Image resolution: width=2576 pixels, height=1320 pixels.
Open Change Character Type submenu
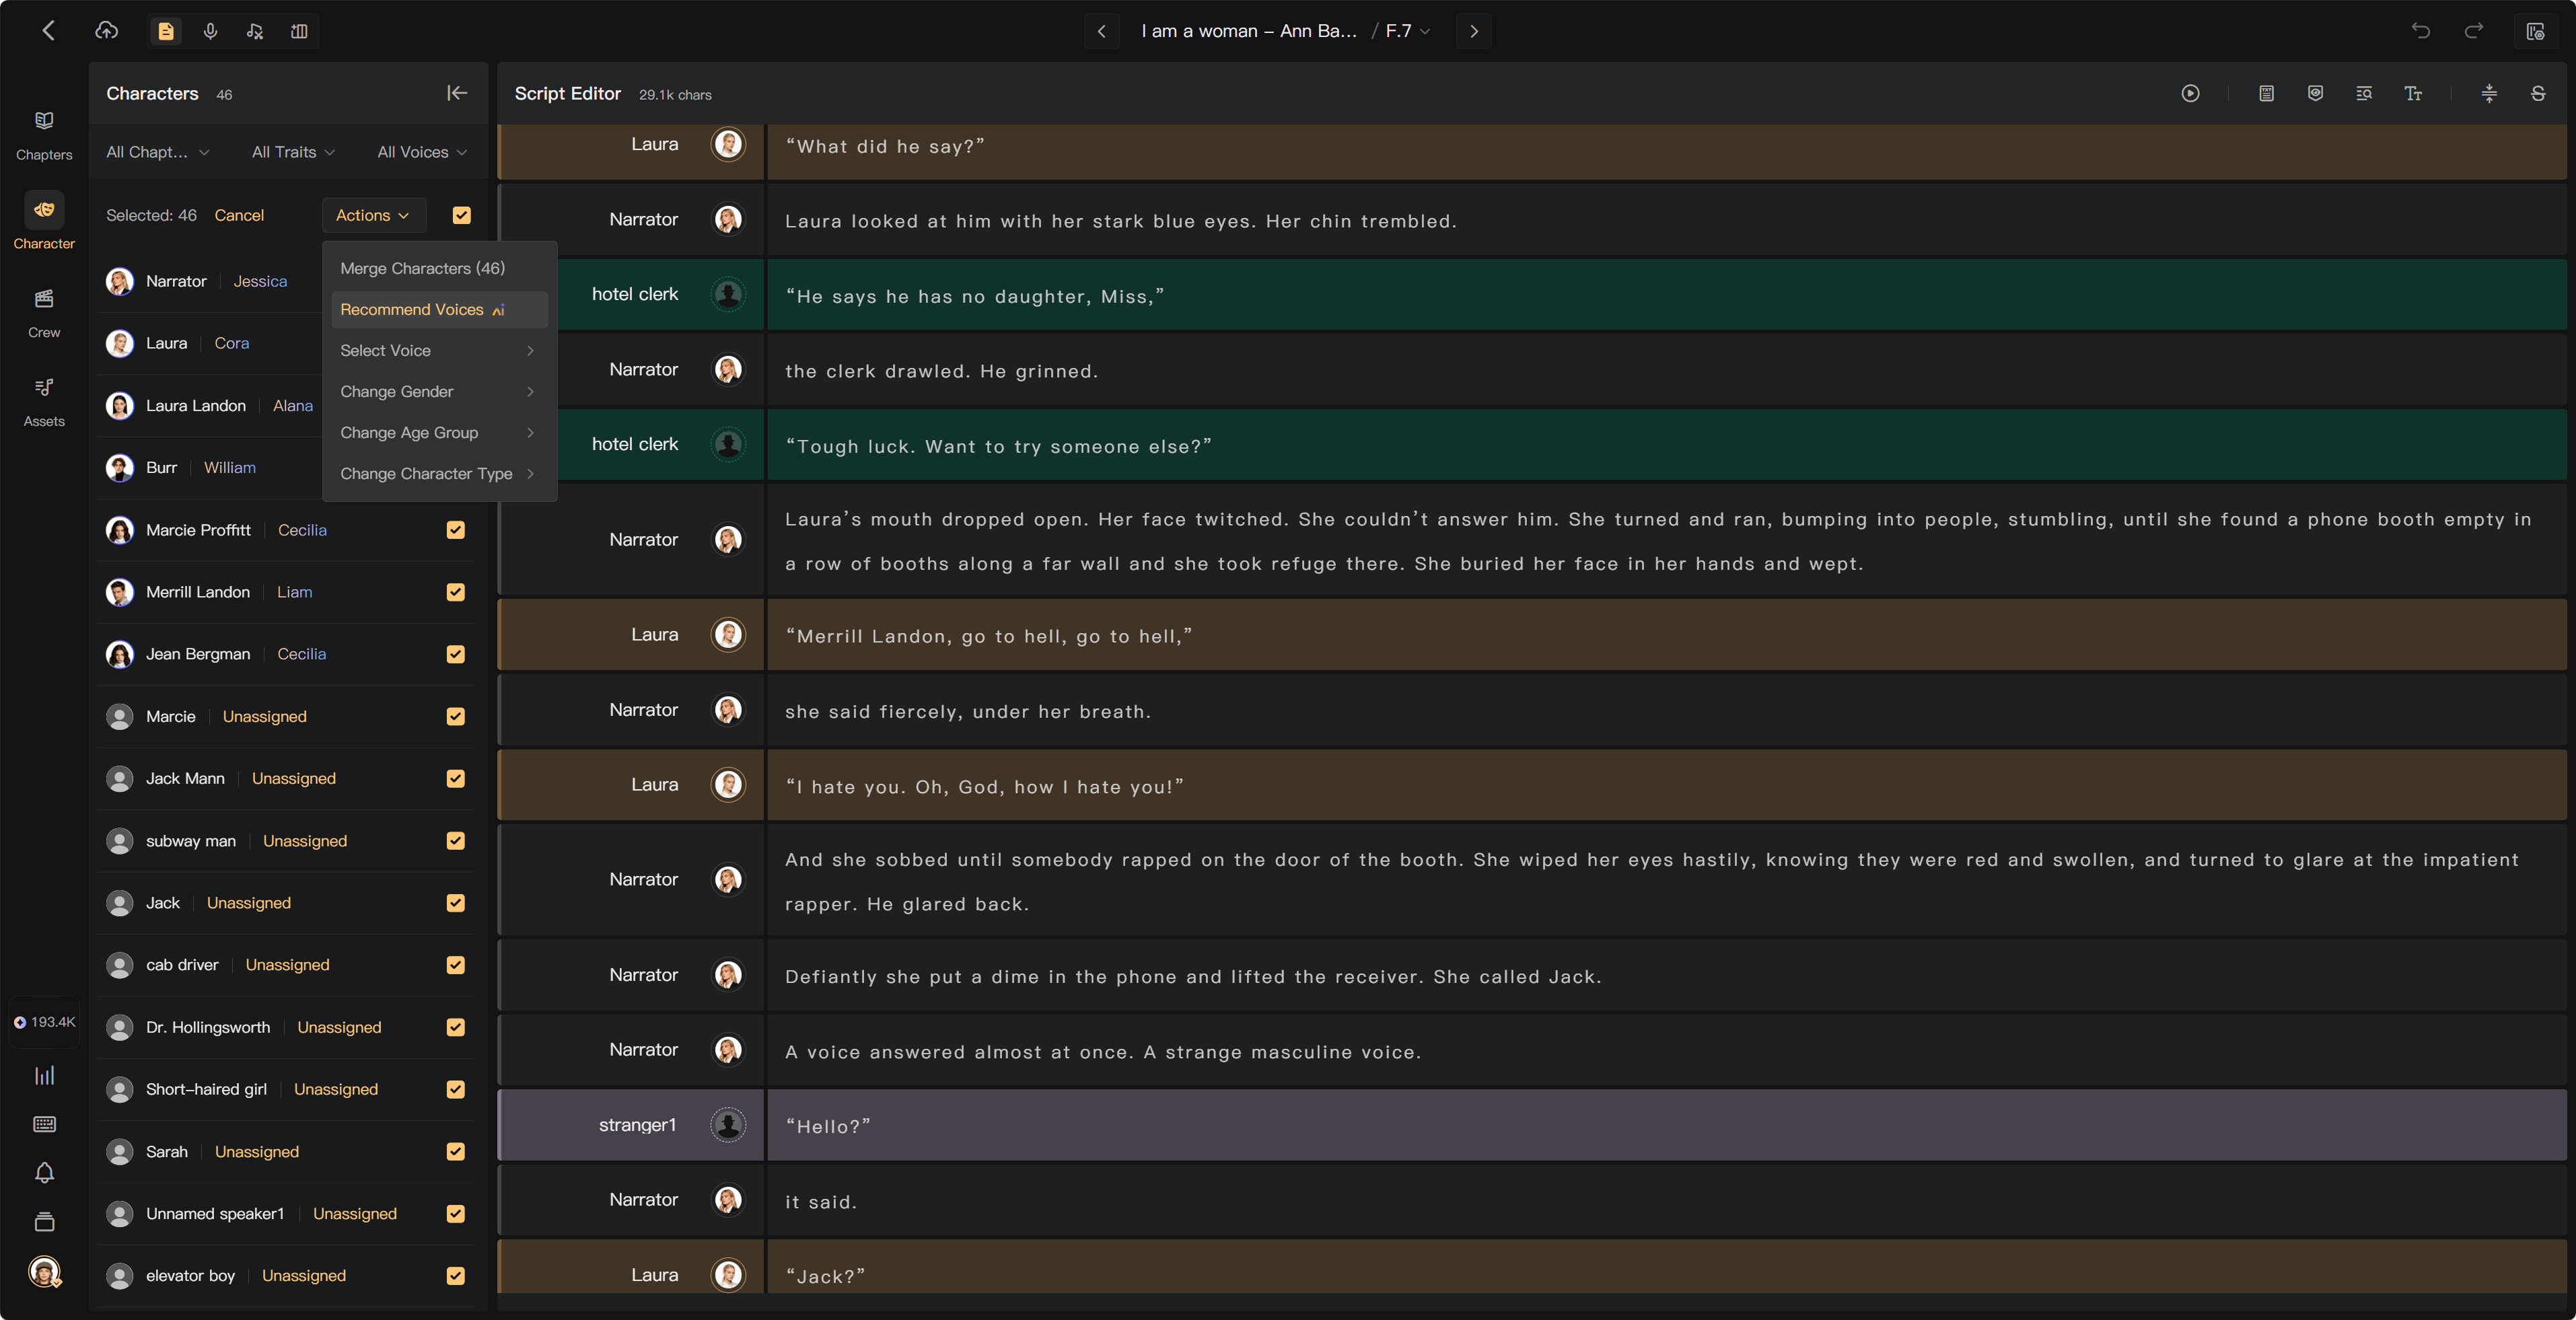click(x=439, y=473)
